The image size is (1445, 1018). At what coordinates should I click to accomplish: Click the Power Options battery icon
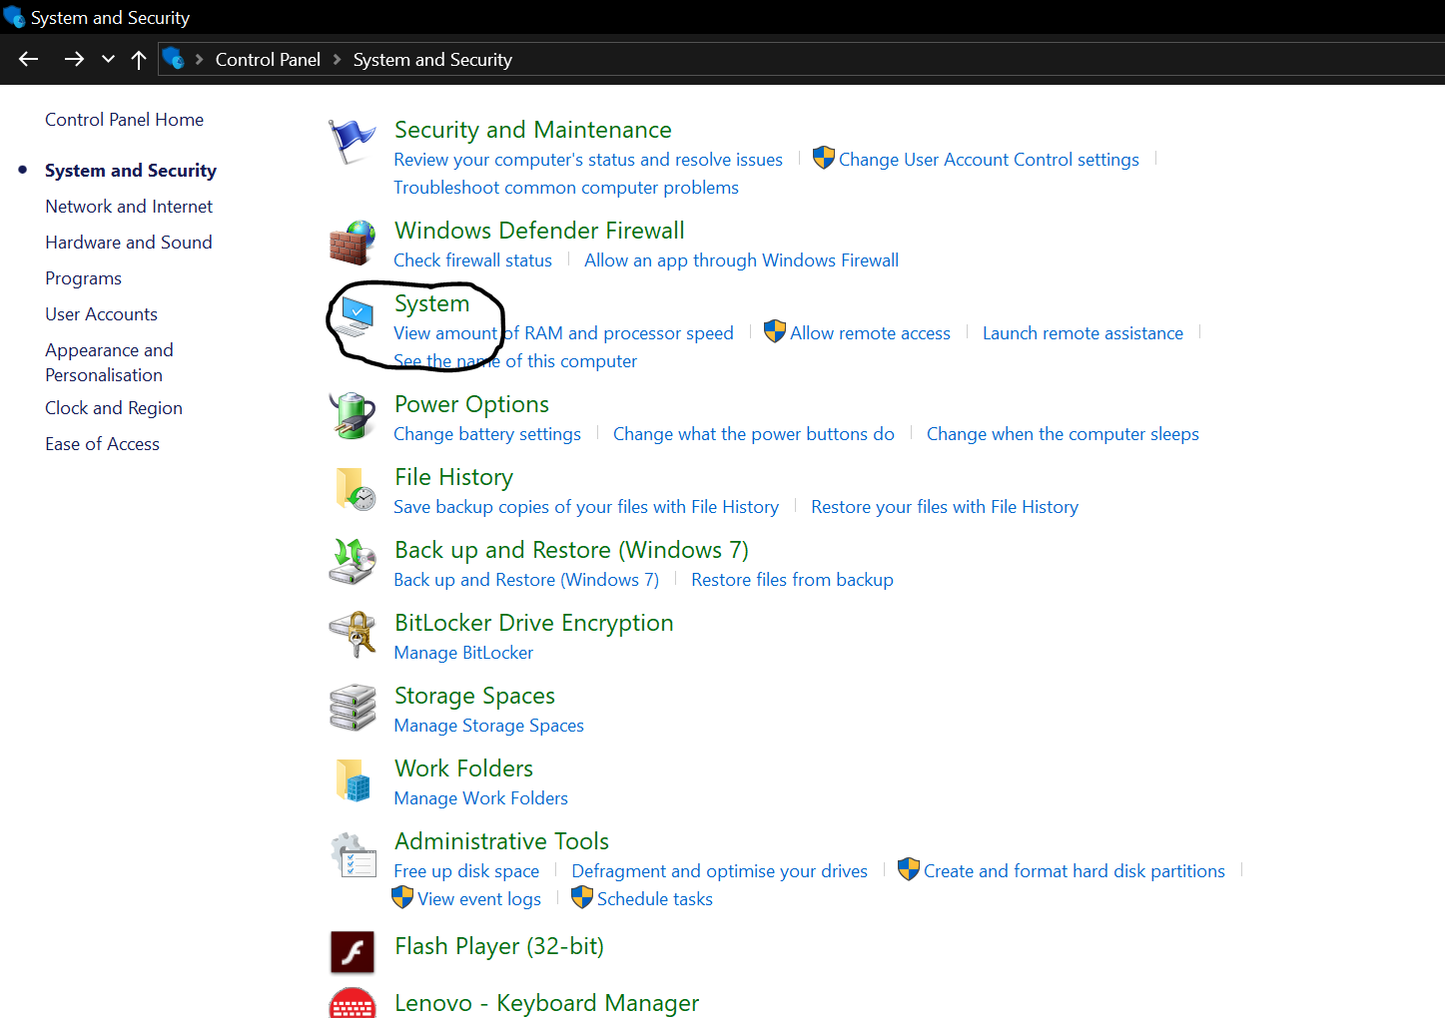(353, 415)
